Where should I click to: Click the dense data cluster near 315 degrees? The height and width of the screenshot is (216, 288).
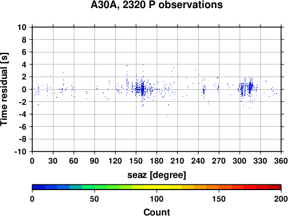click(250, 88)
